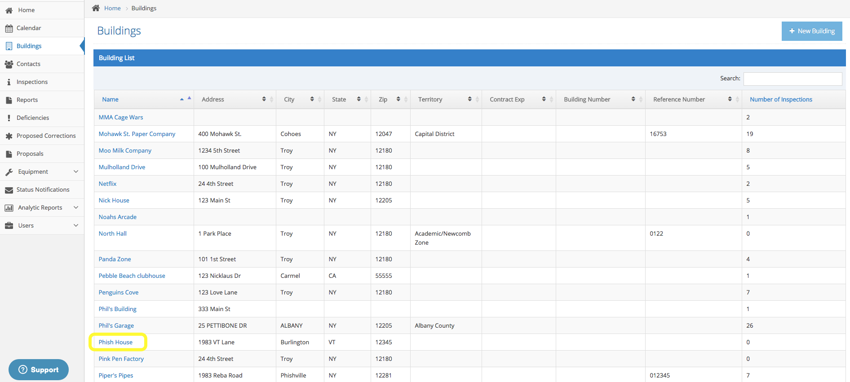Sort table by Reference Number column
Image resolution: width=850 pixels, height=382 pixels.
[x=694, y=99]
